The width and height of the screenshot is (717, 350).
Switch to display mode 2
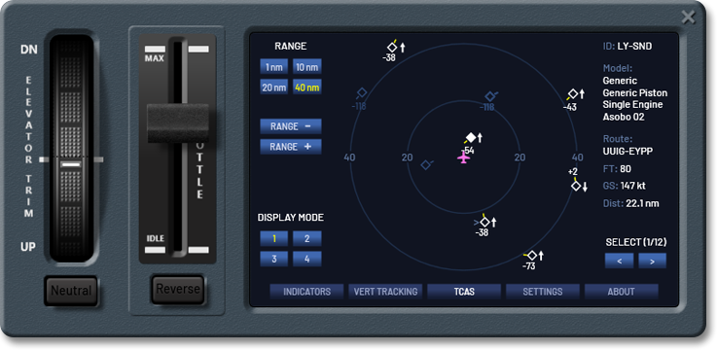click(306, 238)
